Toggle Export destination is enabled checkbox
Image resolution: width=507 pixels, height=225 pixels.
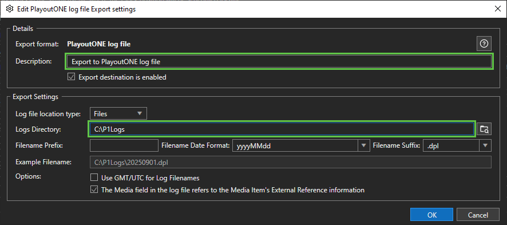71,77
